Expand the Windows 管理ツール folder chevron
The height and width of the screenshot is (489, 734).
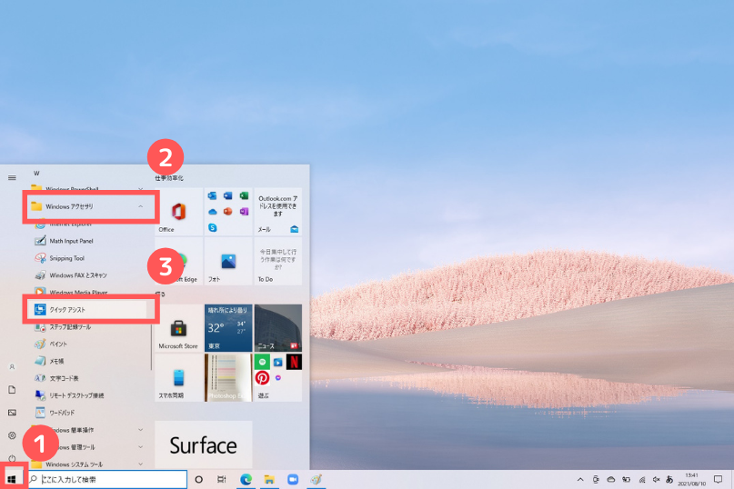(140, 447)
